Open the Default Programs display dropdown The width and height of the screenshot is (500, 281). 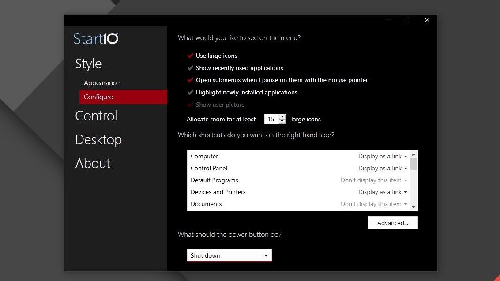pyautogui.click(x=374, y=180)
